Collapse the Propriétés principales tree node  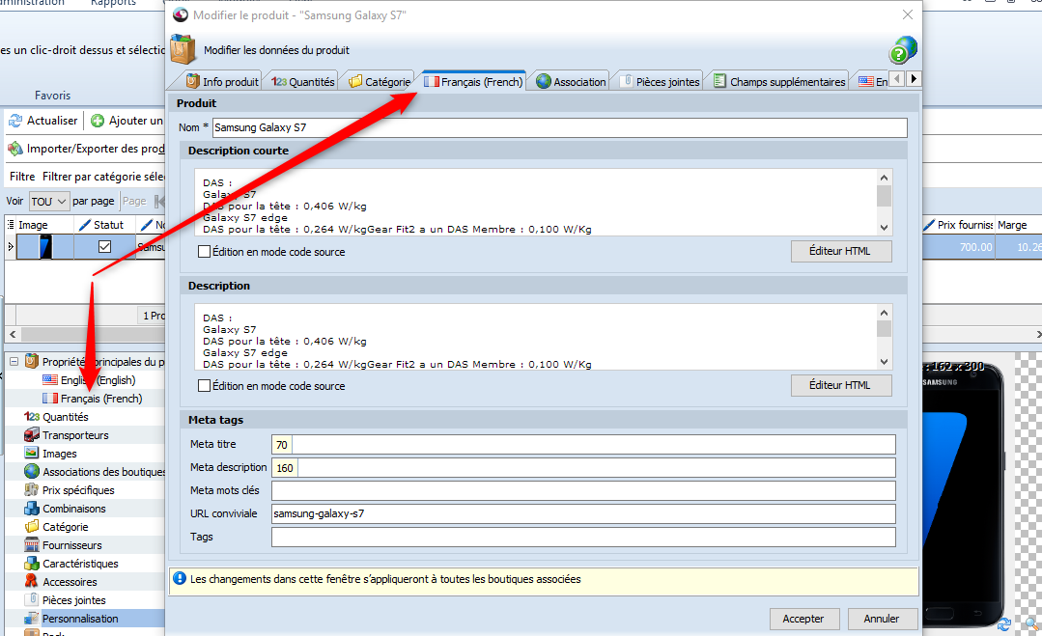click(14, 362)
